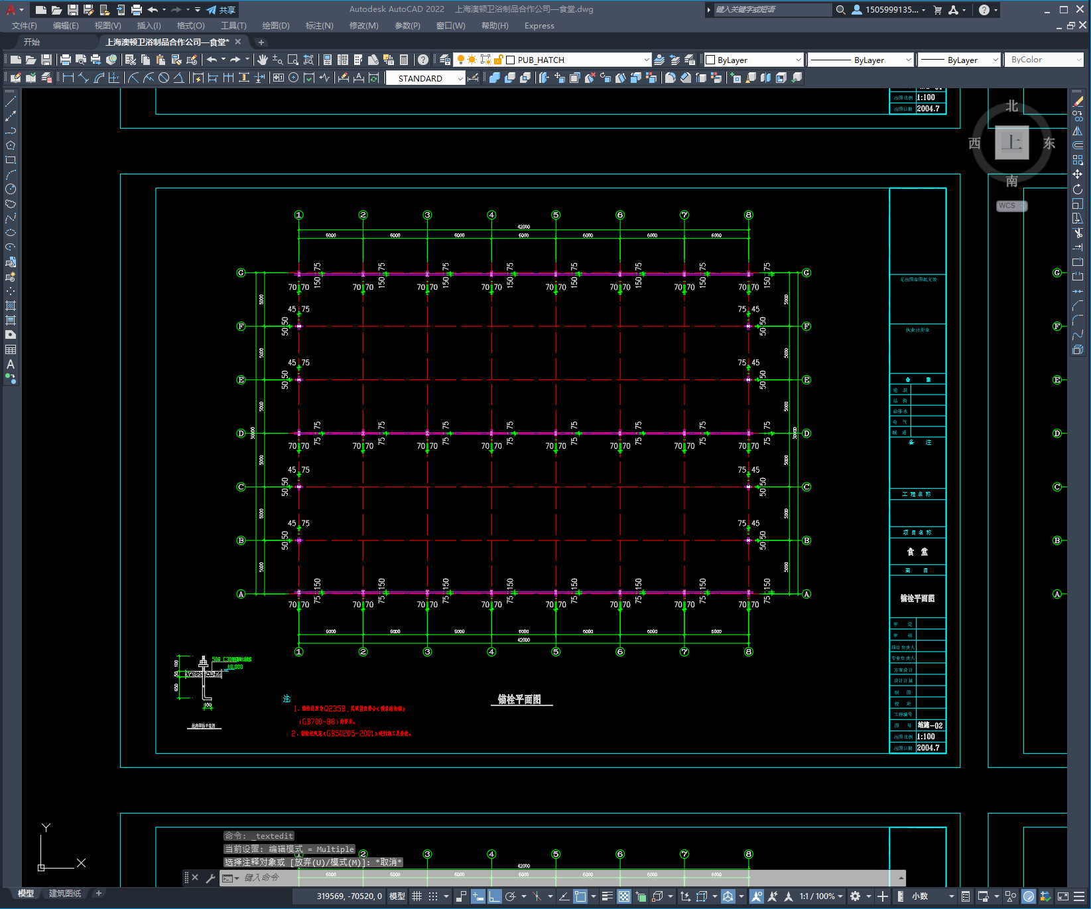Image resolution: width=1091 pixels, height=909 pixels.
Task: Open the Express menu
Action: pyautogui.click(x=539, y=26)
